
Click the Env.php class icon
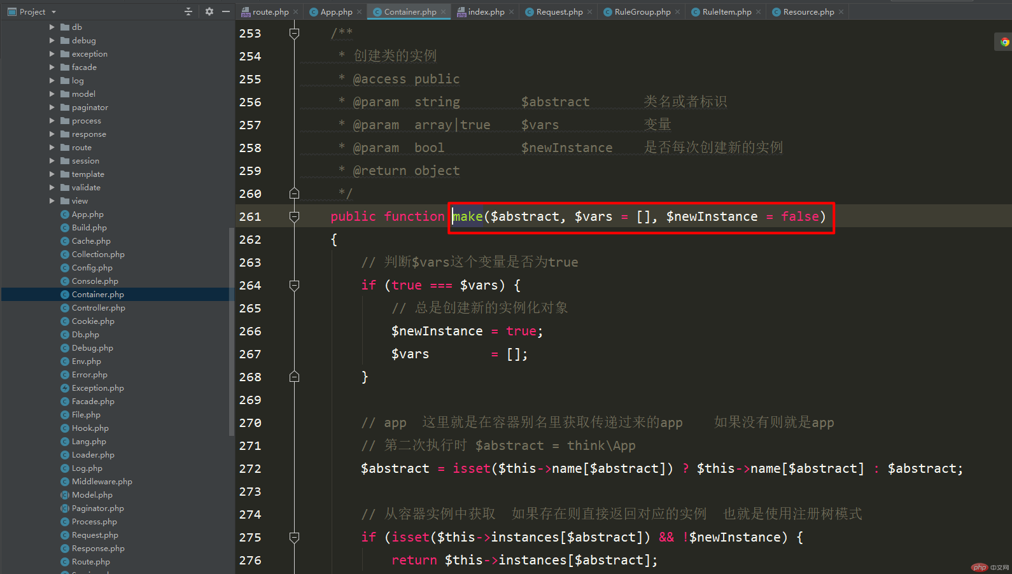pyautogui.click(x=65, y=361)
